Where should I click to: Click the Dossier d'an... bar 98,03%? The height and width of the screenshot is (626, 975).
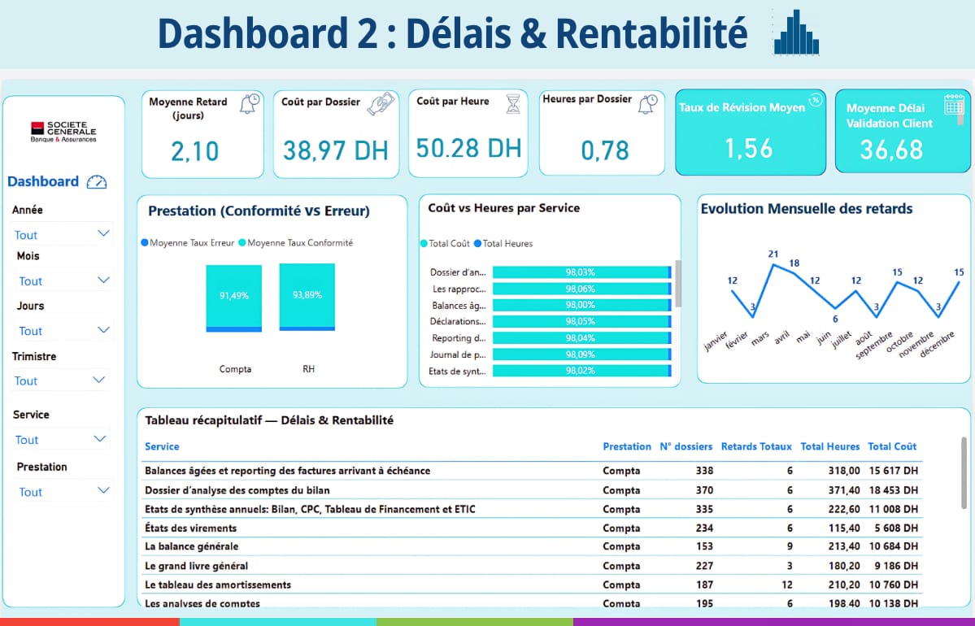[581, 272]
